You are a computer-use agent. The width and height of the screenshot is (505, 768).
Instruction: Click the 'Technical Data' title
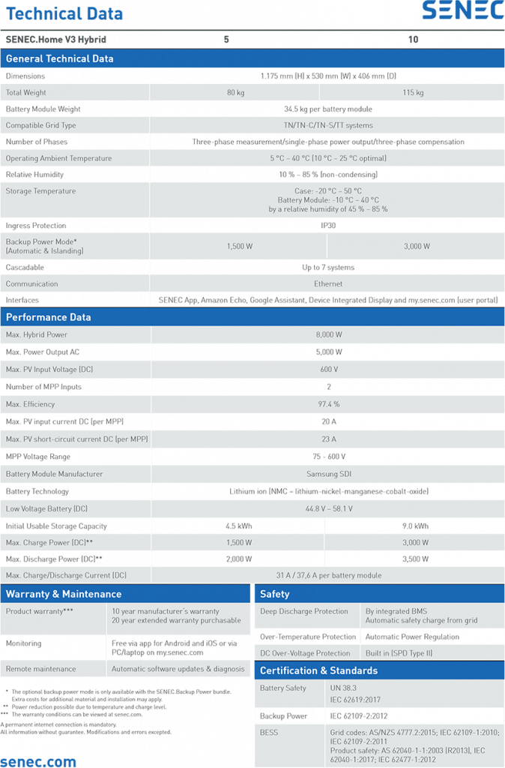point(64,13)
